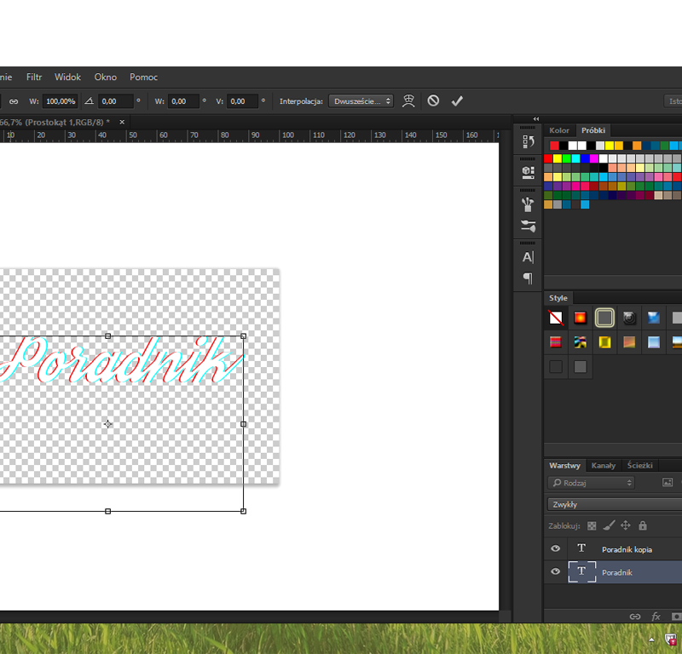Switch to the Kolor tab
682x654 pixels.
coord(559,130)
